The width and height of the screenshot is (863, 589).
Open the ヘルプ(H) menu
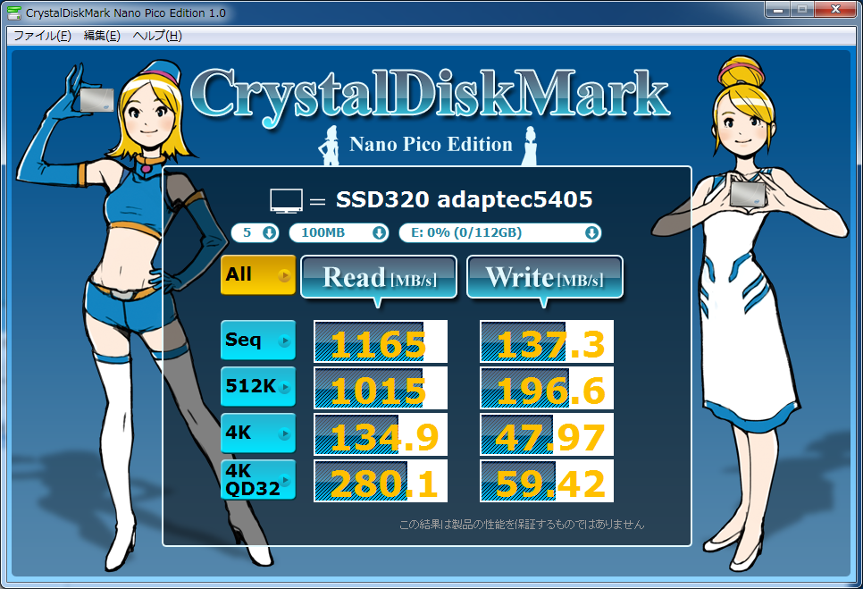point(157,36)
